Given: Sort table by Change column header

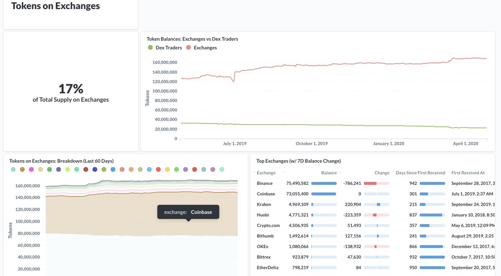Looking at the screenshot, I should click(x=382, y=173).
